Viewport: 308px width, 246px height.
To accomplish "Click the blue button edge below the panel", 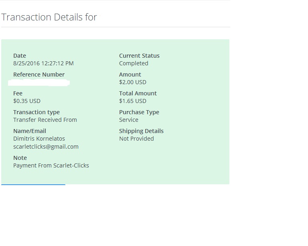I will 33,185.
